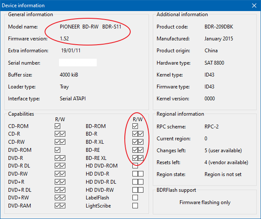Image resolution: width=261 pixels, height=219 pixels.
Task: Toggle the LabelFlash checkbox
Action: pyautogui.click(x=135, y=197)
